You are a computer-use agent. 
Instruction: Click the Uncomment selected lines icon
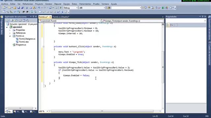35,12
